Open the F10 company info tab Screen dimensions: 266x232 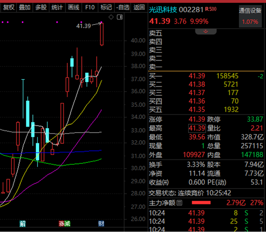pyautogui.click(x=90, y=7)
